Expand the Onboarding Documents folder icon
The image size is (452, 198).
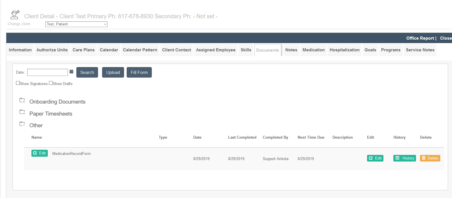22,100
